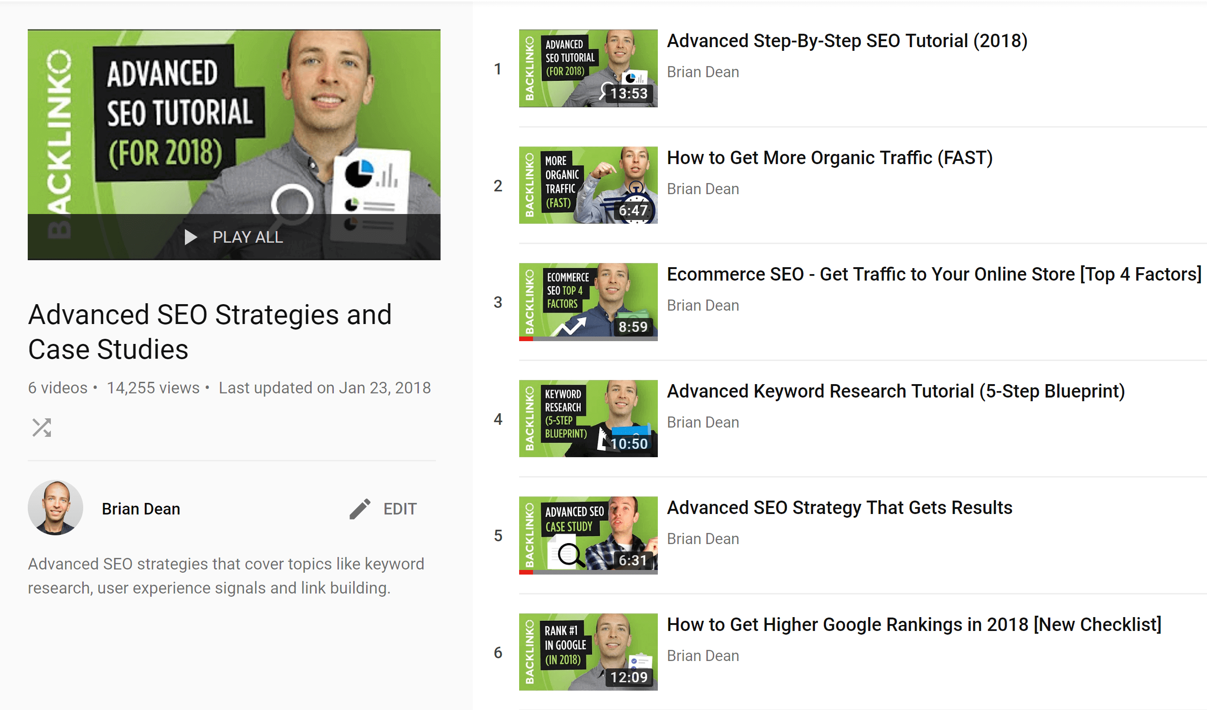
Task: Click the pencil edit icon
Action: (x=360, y=509)
